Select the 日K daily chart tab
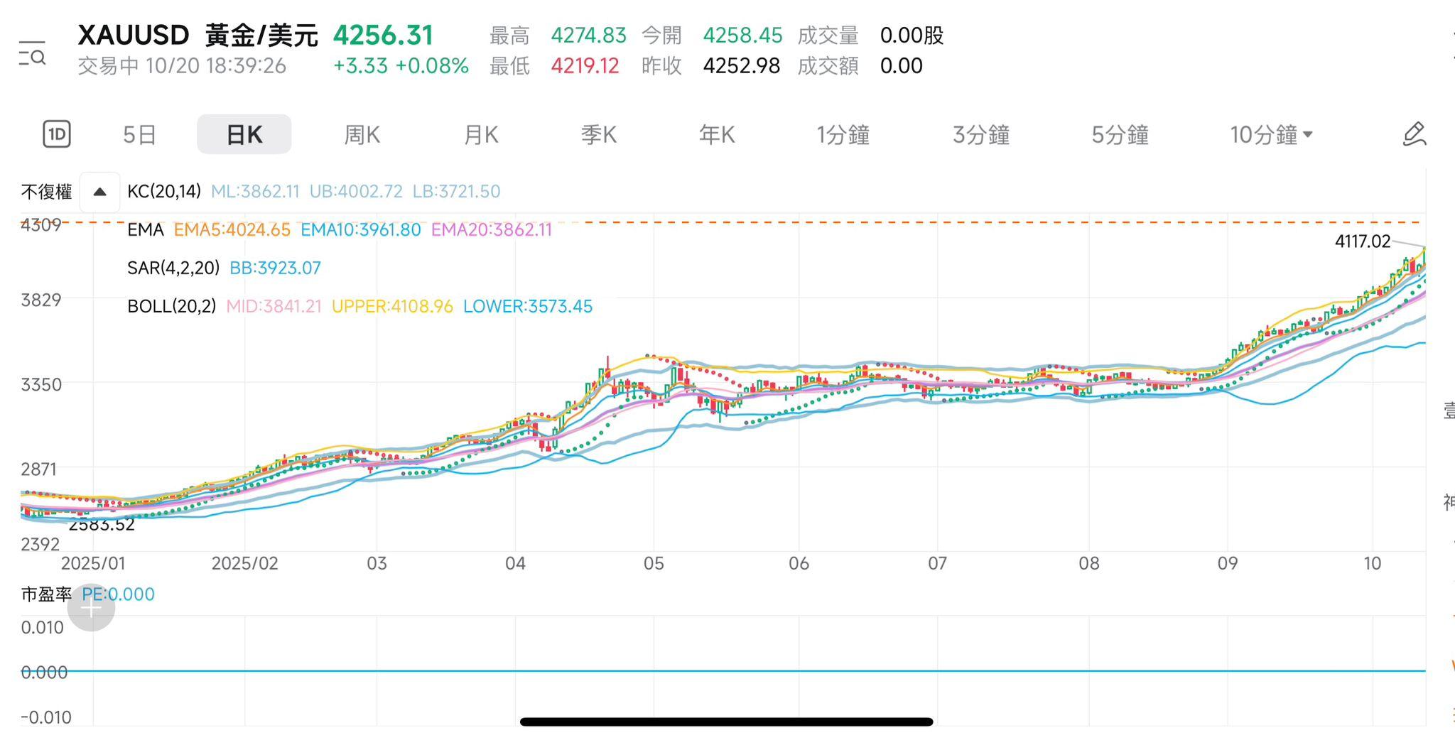The width and height of the screenshot is (1455, 740). click(244, 134)
